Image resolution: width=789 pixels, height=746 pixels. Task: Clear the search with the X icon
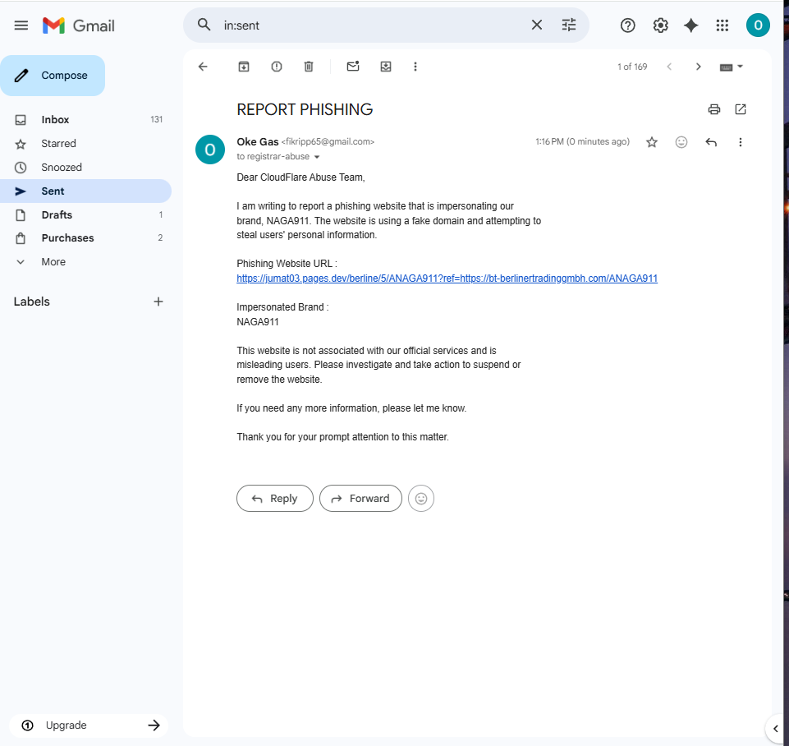coord(536,25)
